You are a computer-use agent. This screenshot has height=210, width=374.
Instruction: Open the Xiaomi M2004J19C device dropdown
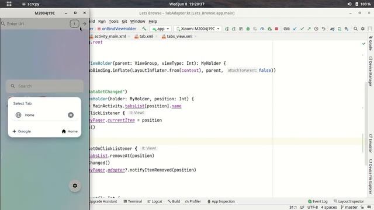[x=198, y=29]
